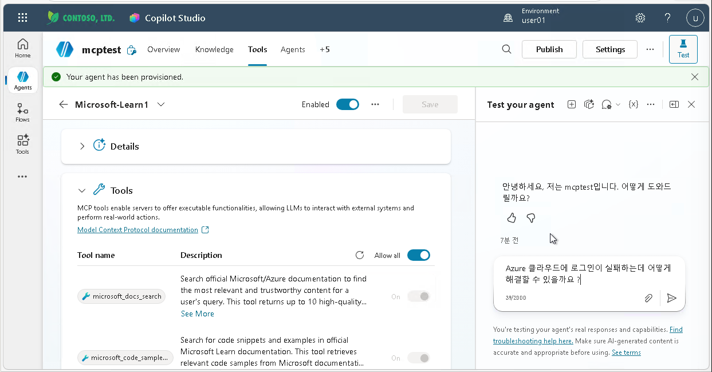Select the Tools tab

click(x=258, y=49)
